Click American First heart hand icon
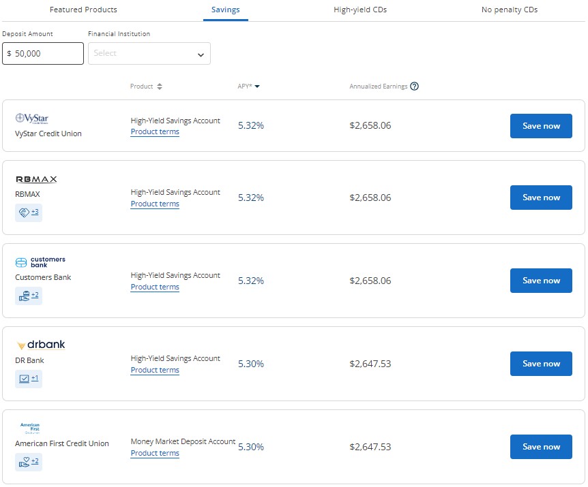This screenshot has width=588, height=487. coord(24,462)
